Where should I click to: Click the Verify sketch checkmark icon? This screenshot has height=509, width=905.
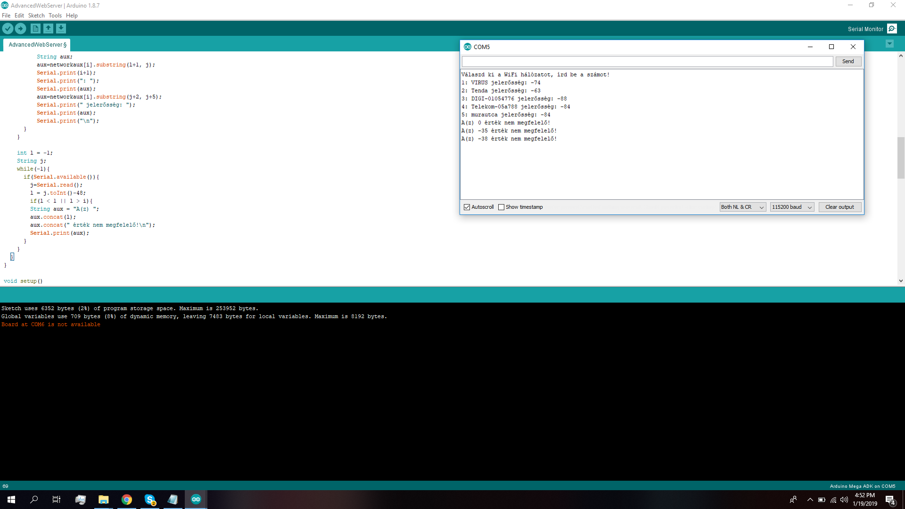[x=8, y=29]
